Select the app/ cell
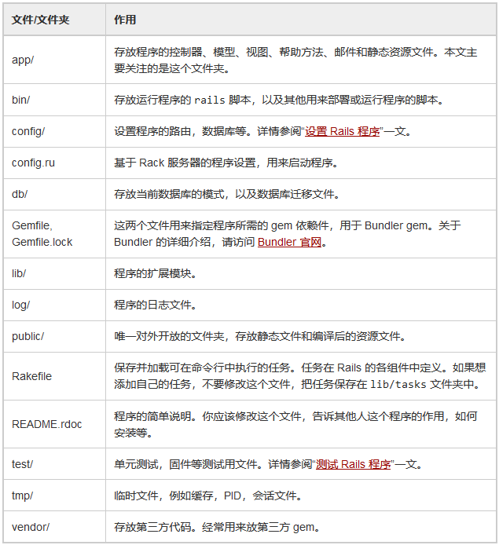The width and height of the screenshot is (499, 545). click(54, 60)
